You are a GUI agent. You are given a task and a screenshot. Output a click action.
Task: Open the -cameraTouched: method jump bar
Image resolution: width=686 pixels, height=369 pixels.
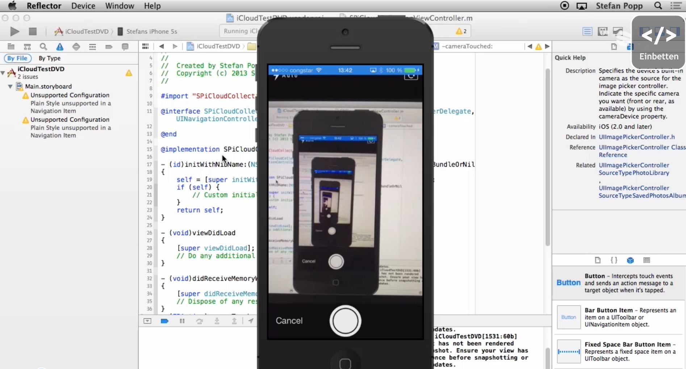pos(464,46)
